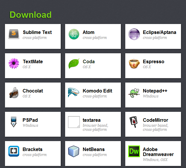Choose the Chocolat title
This screenshot has height=168, width=186.
33,91
